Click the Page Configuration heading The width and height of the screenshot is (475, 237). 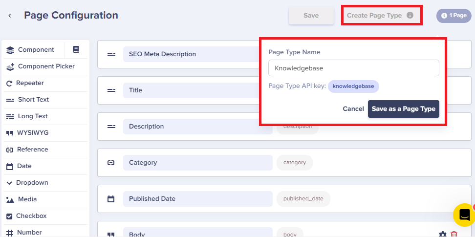[71, 15]
